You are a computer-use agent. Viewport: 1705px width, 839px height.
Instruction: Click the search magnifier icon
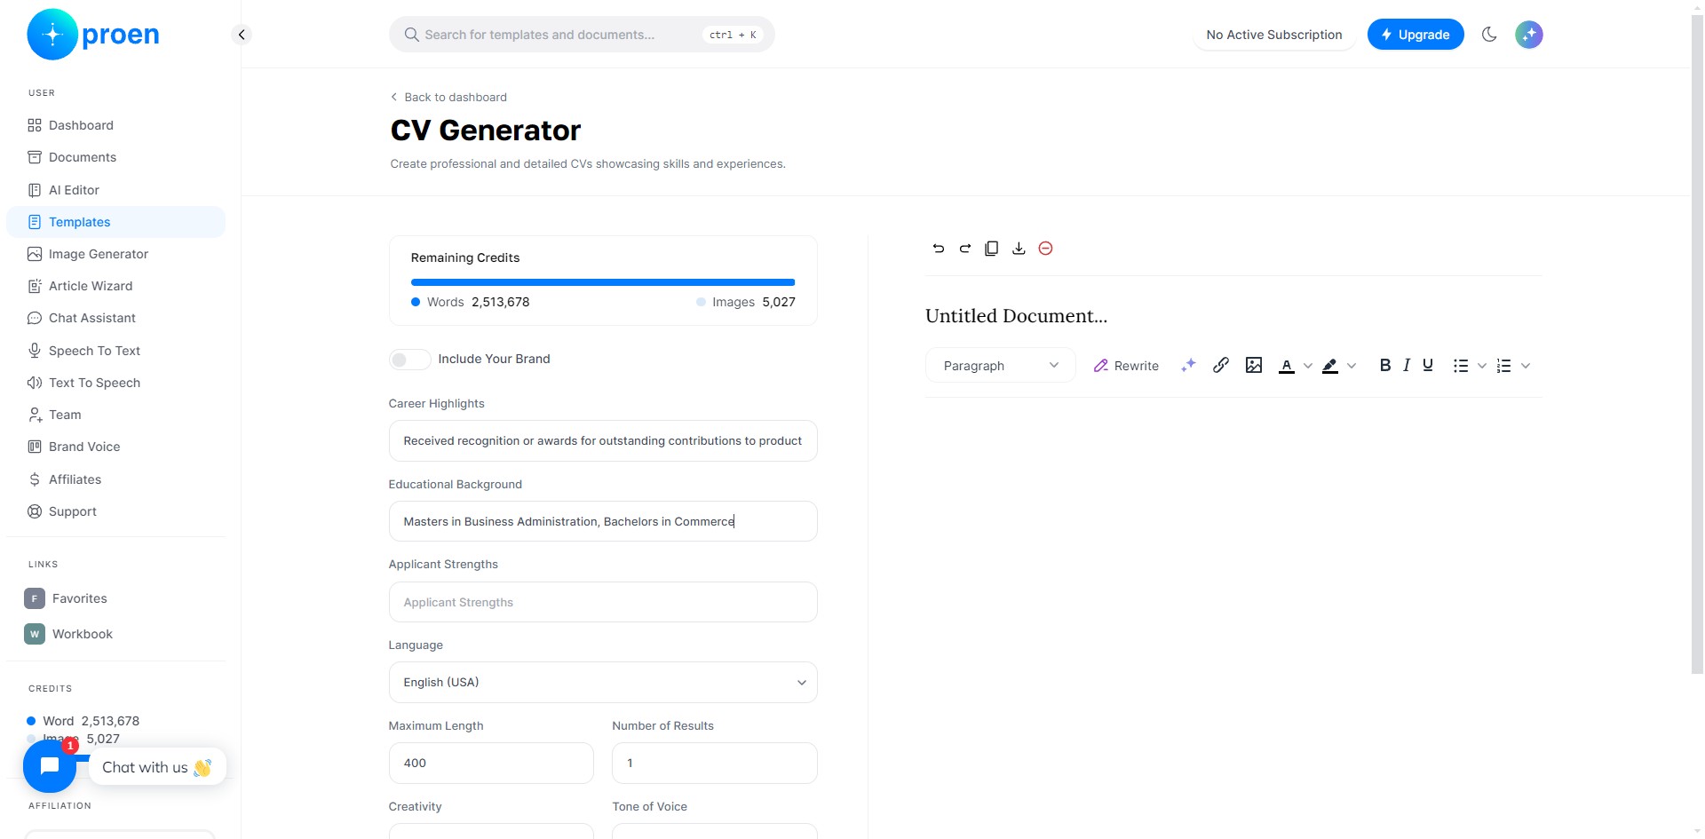[x=411, y=35]
